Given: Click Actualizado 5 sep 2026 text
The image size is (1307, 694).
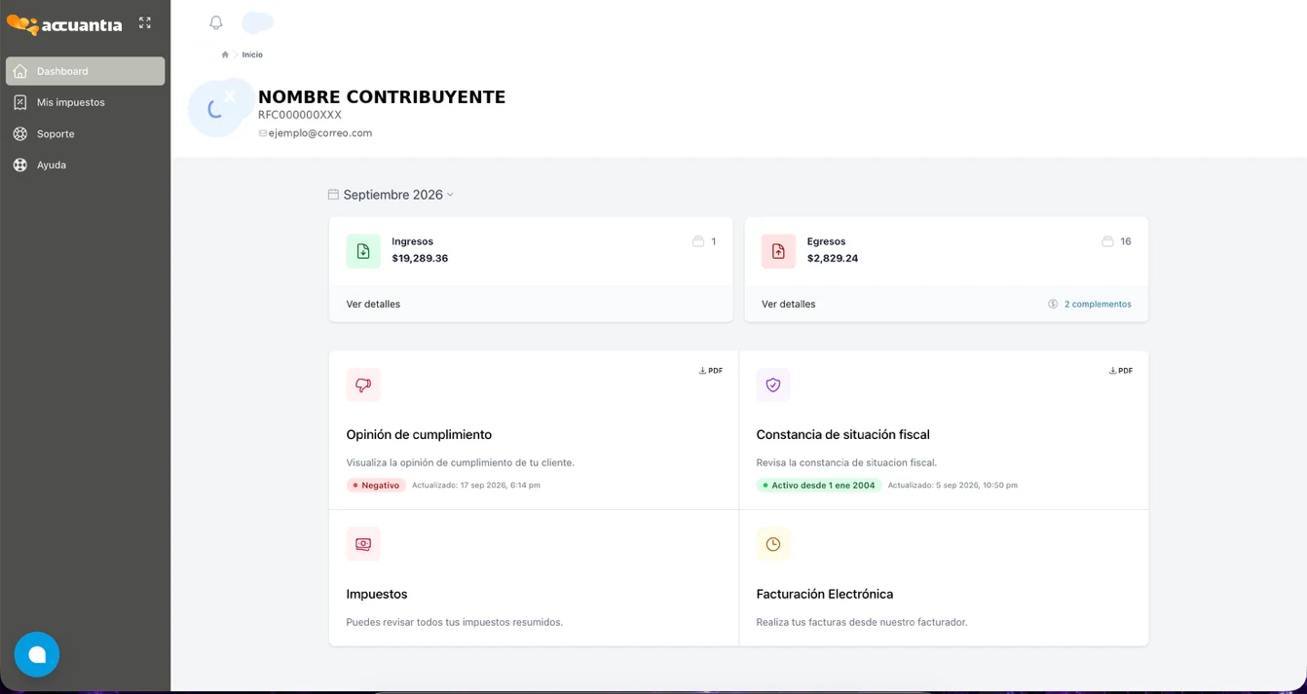Looking at the screenshot, I should coord(952,485).
